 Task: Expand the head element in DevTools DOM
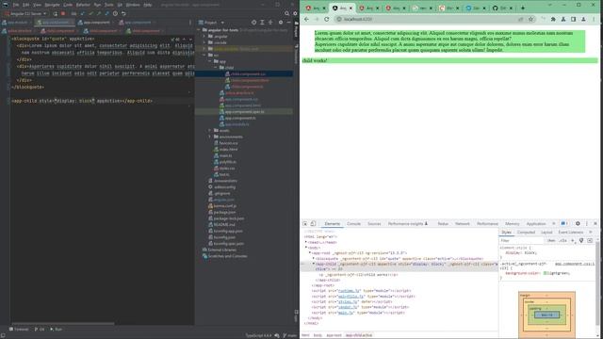tap(306, 242)
